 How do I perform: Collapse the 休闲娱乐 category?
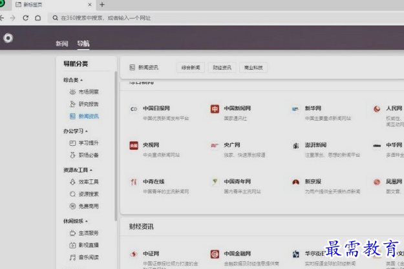tap(76, 221)
